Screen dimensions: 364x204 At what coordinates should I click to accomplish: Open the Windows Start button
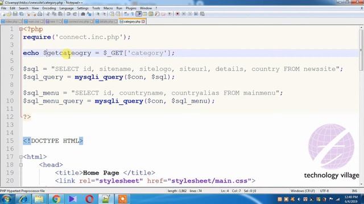click(6, 199)
